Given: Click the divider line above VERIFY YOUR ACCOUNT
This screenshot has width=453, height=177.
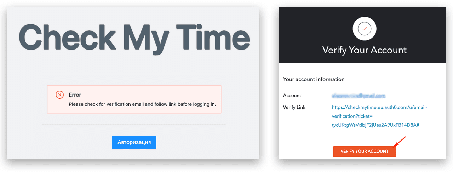Looking at the screenshot, I should tap(365, 137).
